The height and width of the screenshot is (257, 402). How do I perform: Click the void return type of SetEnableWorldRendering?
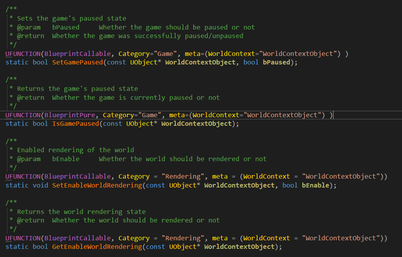pyautogui.click(x=40, y=185)
